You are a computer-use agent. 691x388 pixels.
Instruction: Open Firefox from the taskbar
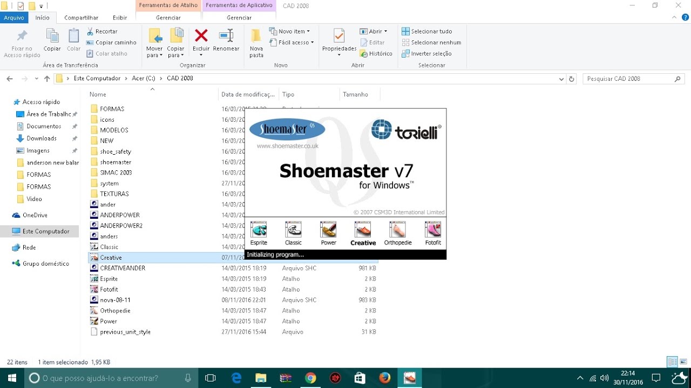[384, 378]
